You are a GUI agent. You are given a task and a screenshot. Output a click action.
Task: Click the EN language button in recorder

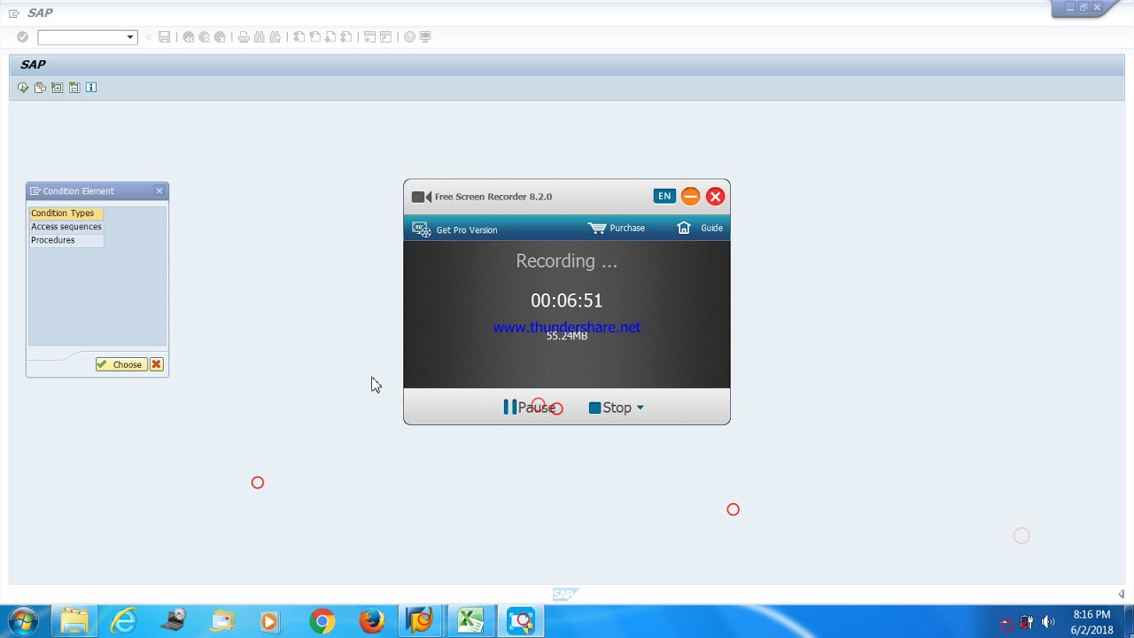pyautogui.click(x=664, y=196)
